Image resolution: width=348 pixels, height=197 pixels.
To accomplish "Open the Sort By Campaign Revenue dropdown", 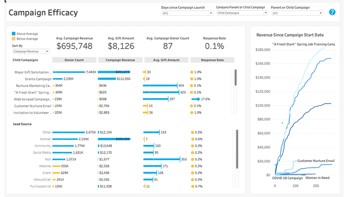I will pyautogui.click(x=31, y=52).
